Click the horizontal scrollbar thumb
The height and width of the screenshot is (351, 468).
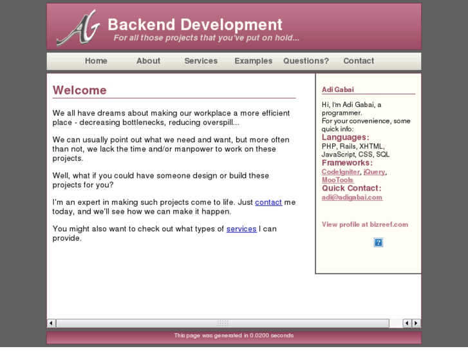223,323
